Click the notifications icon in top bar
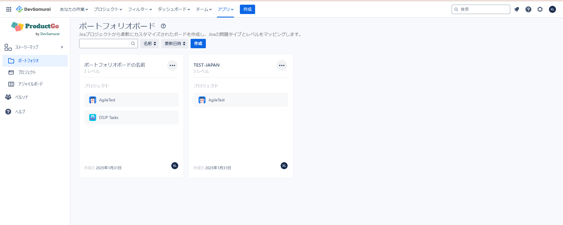 [517, 9]
